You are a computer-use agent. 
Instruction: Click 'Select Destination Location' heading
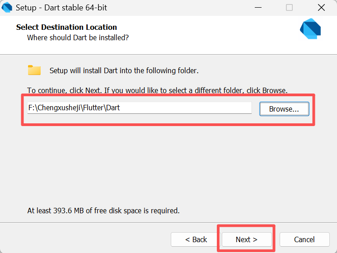coord(66,27)
